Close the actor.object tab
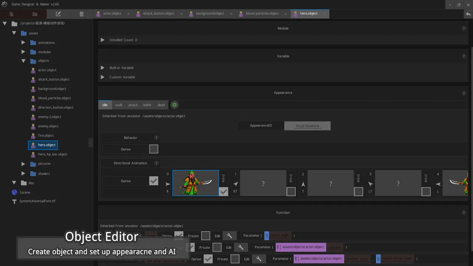473x266 pixels. (x=128, y=14)
